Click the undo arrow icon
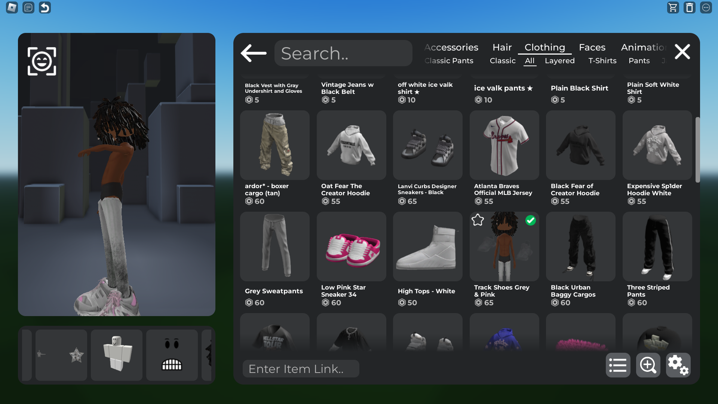718x404 pixels. coord(45,7)
